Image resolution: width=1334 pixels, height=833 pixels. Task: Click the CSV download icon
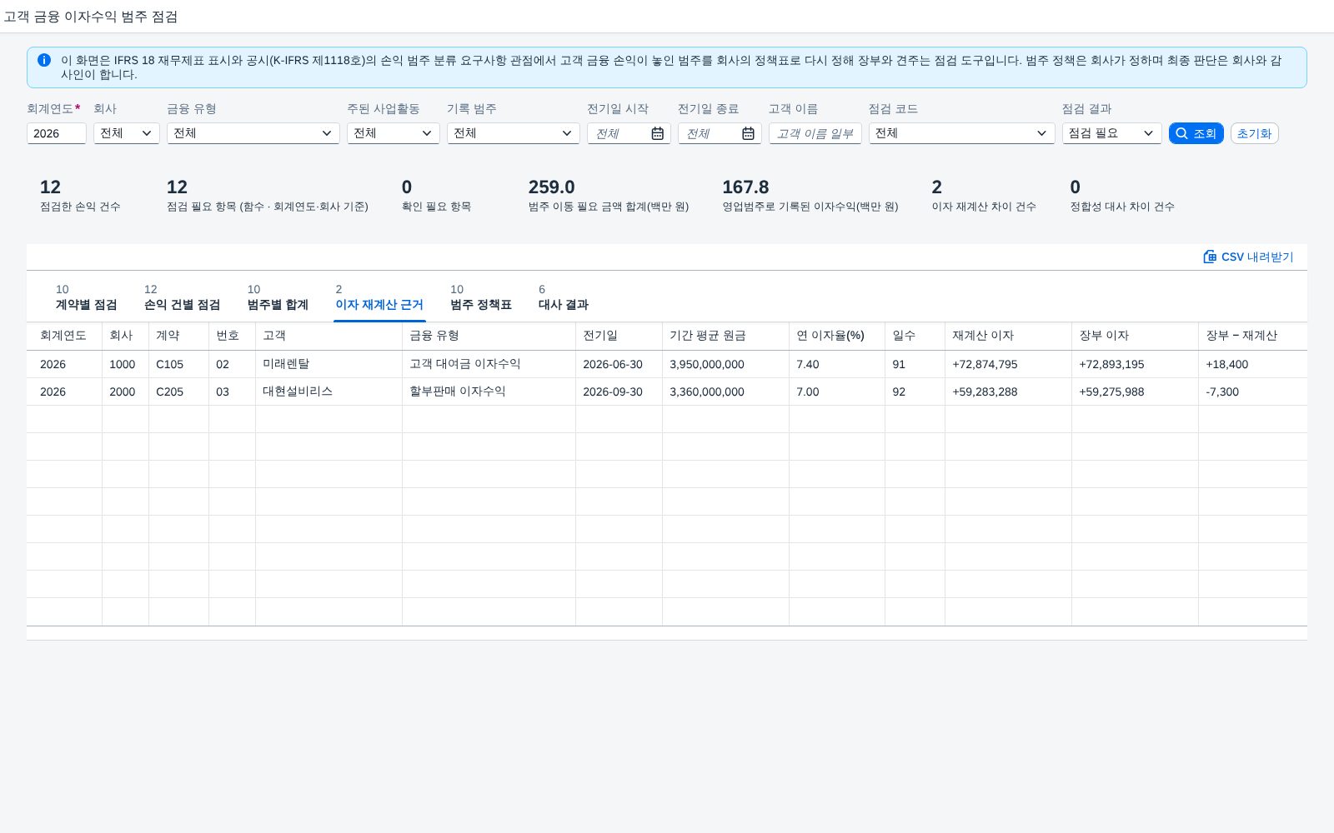(1210, 257)
